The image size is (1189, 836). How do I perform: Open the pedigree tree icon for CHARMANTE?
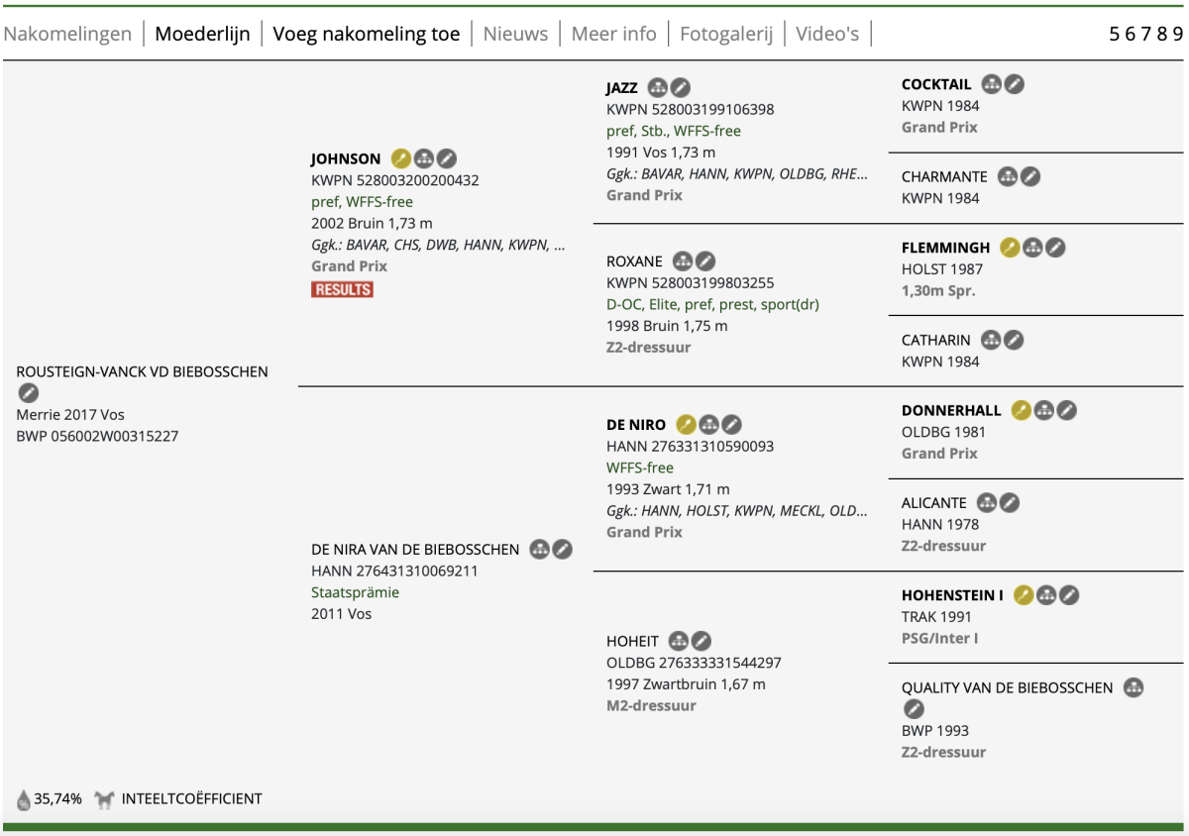1008,176
